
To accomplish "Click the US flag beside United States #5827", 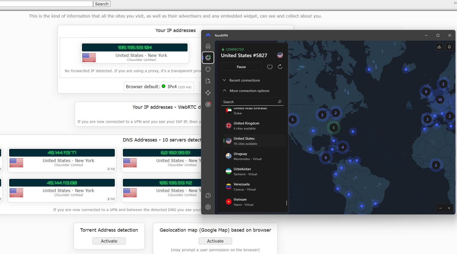I will click(280, 55).
